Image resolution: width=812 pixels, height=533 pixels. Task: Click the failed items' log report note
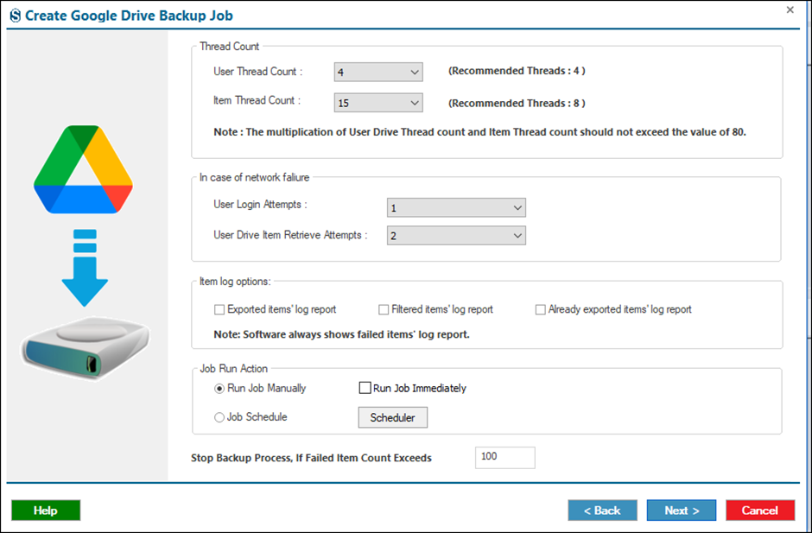[341, 334]
